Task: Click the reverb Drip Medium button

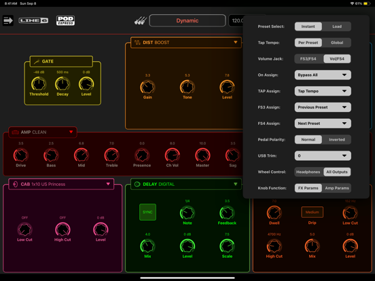Action: pos(312,212)
